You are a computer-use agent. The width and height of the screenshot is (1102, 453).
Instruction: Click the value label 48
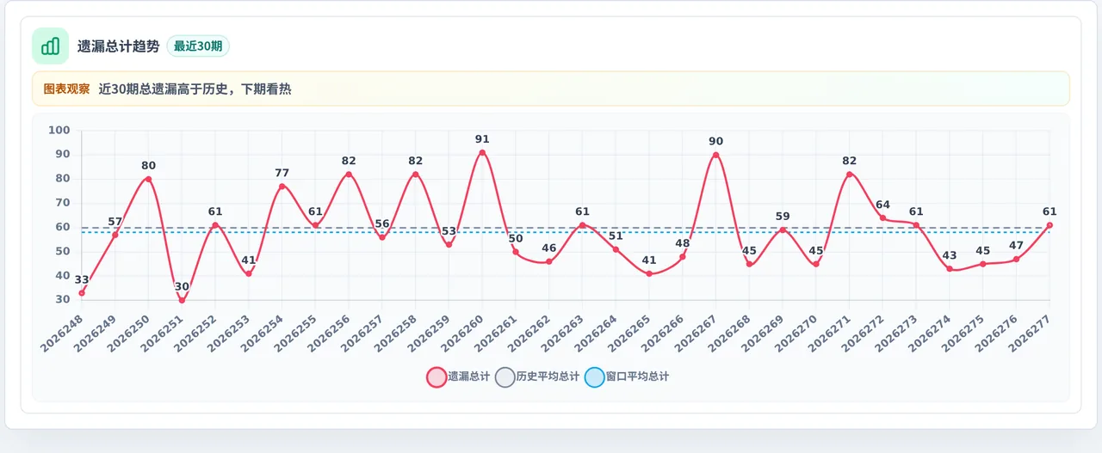coord(683,243)
